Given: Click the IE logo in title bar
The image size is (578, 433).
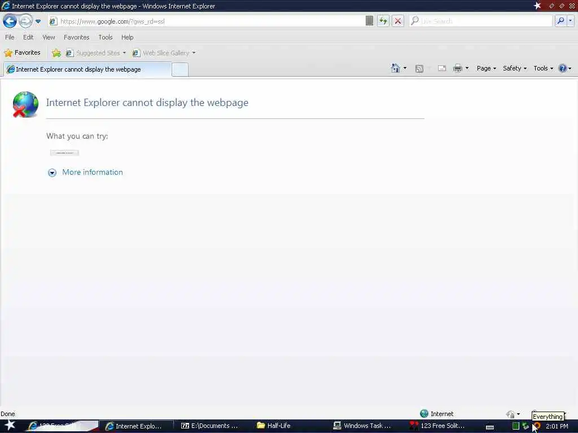Looking at the screenshot, I should (6, 6).
